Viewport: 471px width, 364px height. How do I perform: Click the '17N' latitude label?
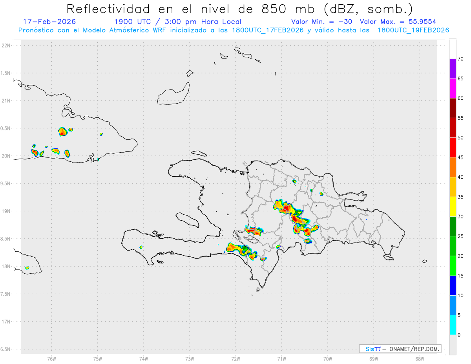click(x=6, y=322)
